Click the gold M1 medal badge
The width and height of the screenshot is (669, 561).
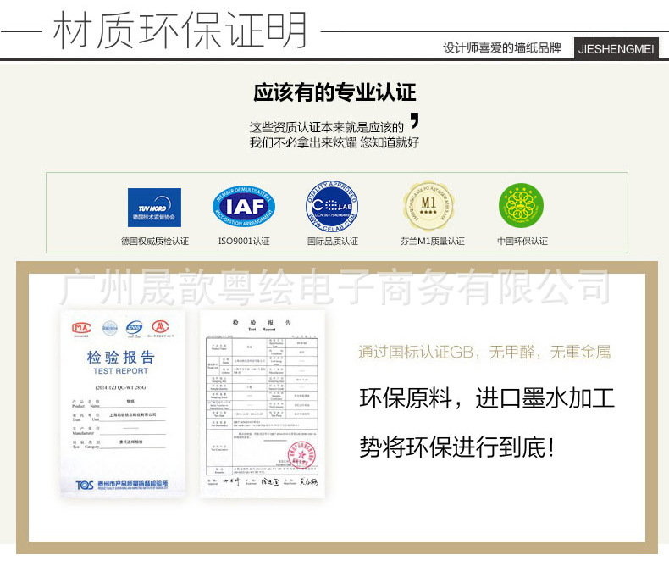pos(428,206)
